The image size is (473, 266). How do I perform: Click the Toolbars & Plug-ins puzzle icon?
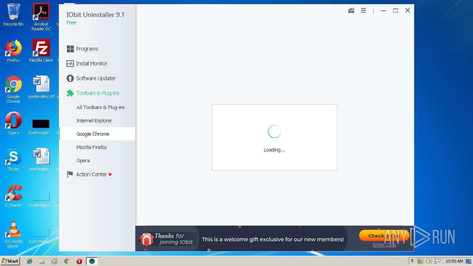pos(70,93)
